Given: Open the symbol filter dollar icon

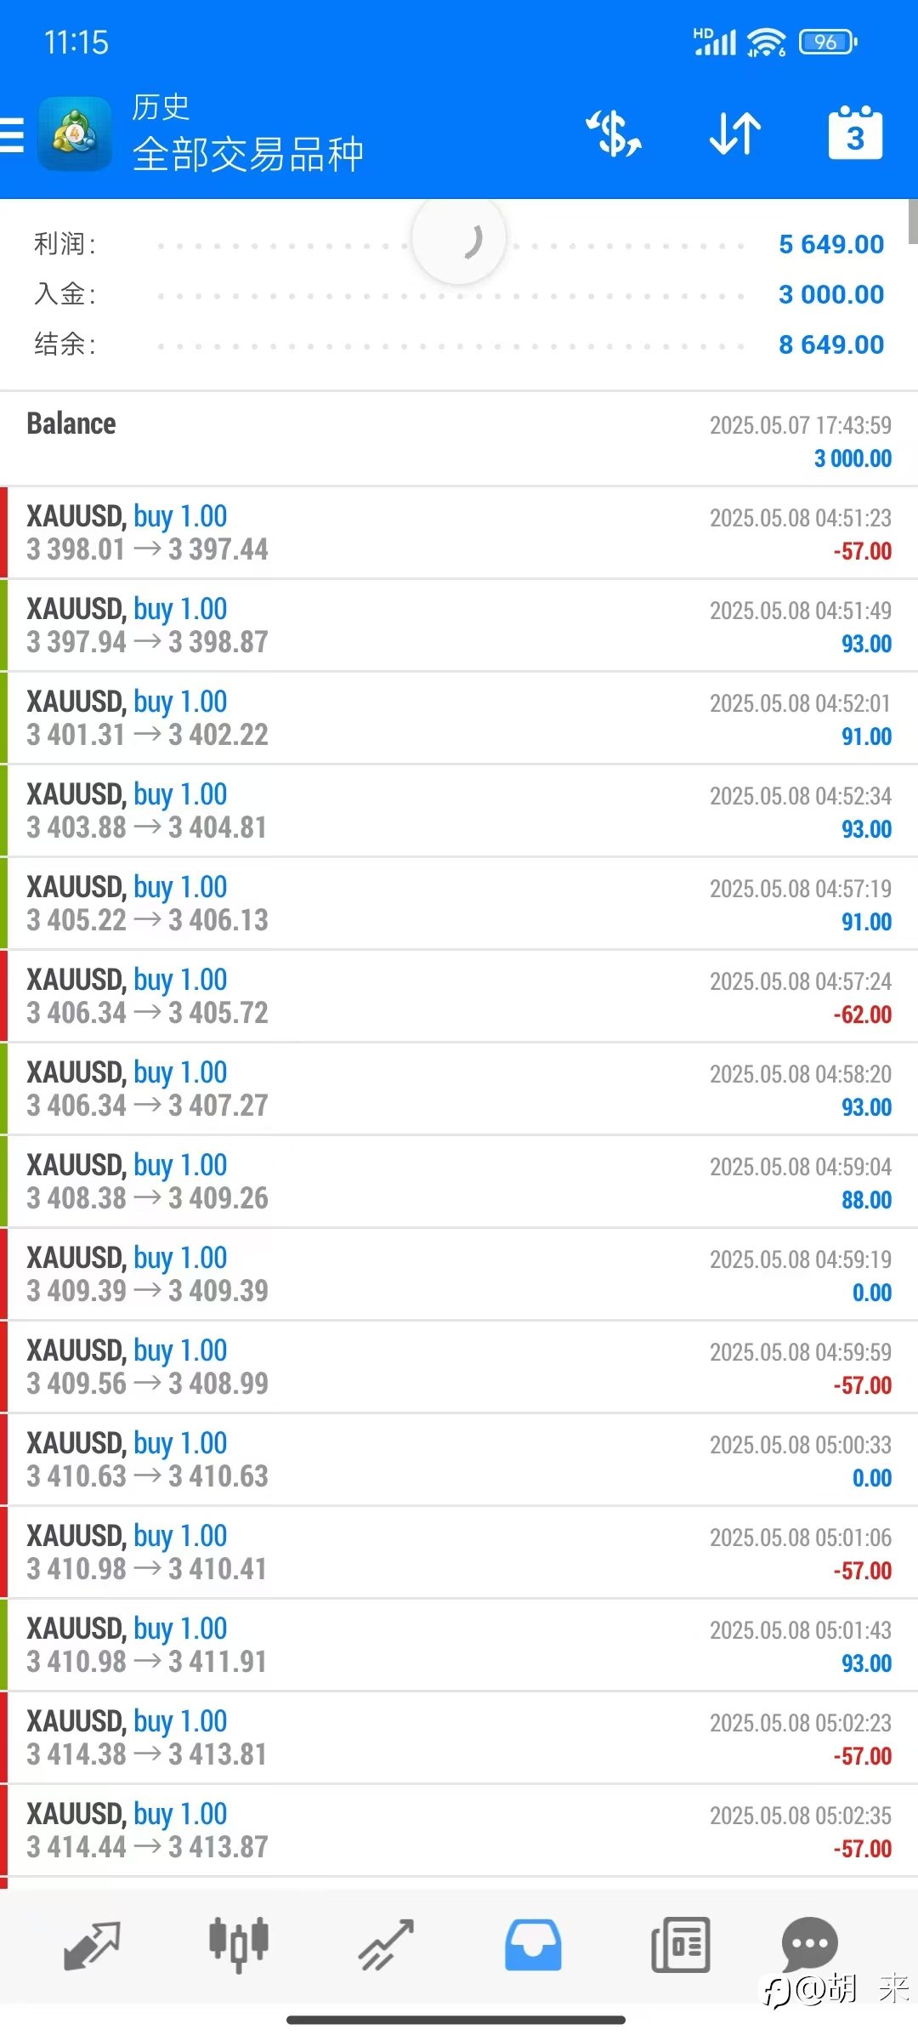Looking at the screenshot, I should click(x=613, y=134).
